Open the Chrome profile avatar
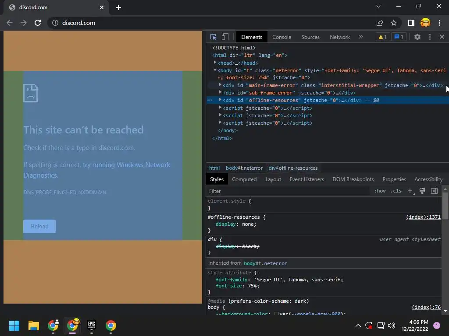 [425, 23]
